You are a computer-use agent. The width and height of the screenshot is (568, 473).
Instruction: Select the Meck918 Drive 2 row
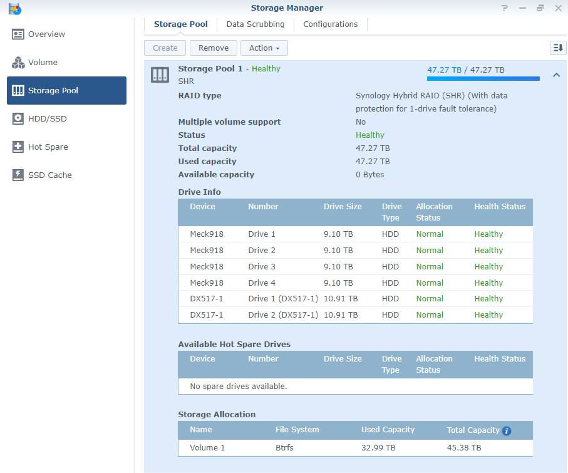click(355, 251)
